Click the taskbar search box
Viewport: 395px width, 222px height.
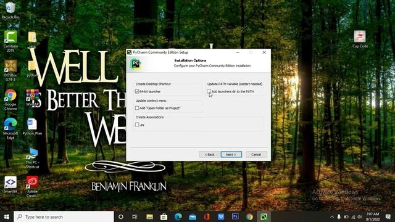point(64,216)
